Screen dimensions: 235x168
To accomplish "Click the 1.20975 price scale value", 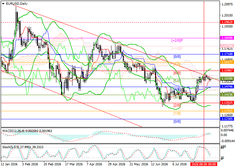I will (x=227, y=4).
